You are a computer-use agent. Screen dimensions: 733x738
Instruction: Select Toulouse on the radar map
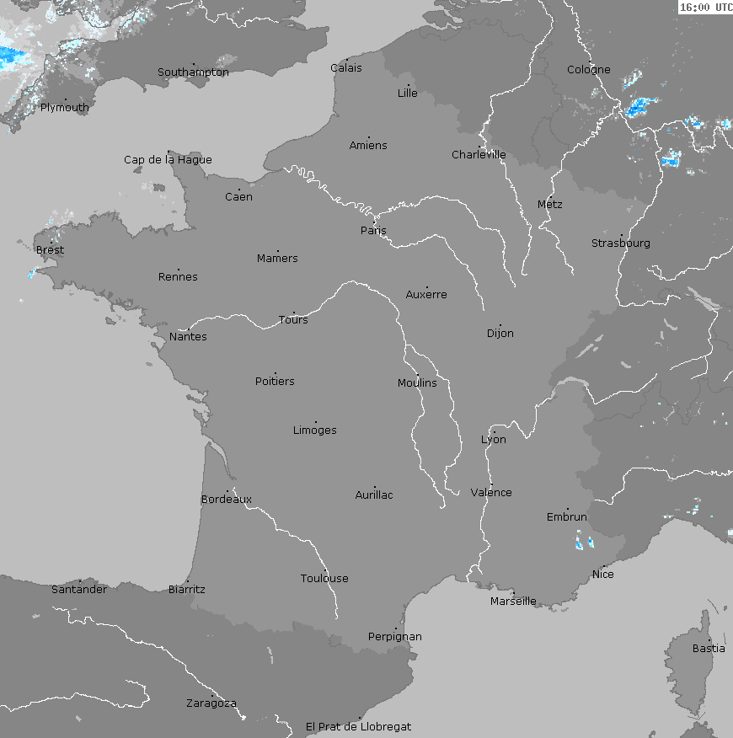pyautogui.click(x=324, y=578)
